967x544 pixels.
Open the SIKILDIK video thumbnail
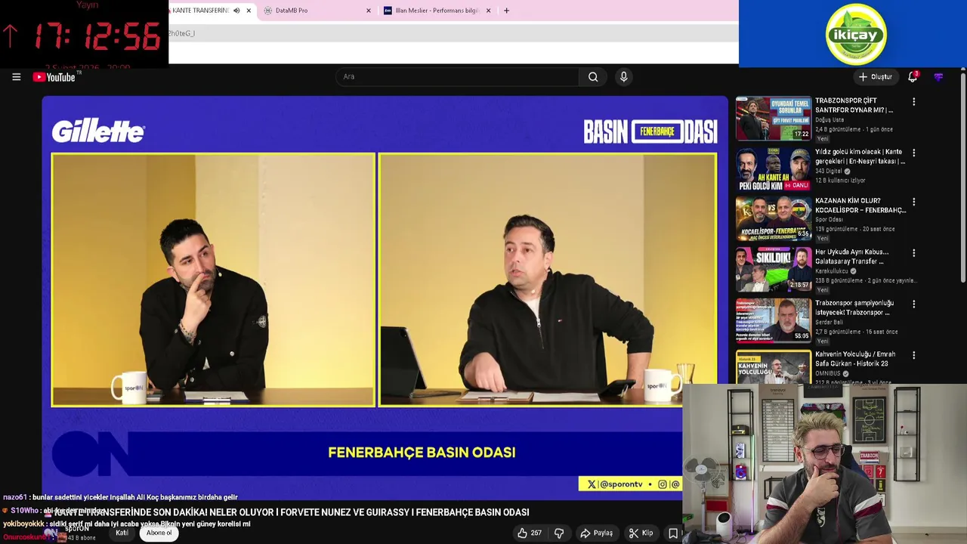click(774, 270)
